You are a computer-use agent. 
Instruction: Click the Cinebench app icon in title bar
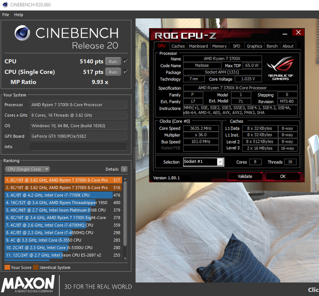click(5, 5)
